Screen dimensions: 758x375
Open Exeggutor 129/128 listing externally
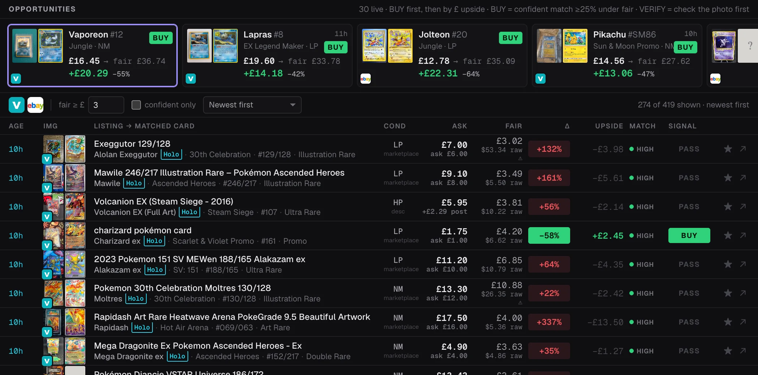click(743, 149)
